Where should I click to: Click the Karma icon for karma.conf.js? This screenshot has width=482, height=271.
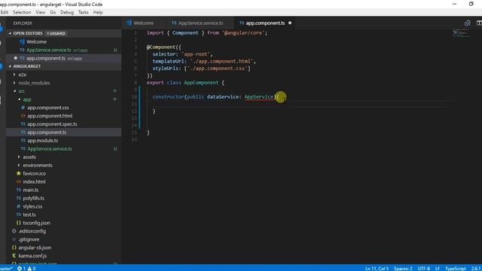pos(14,256)
